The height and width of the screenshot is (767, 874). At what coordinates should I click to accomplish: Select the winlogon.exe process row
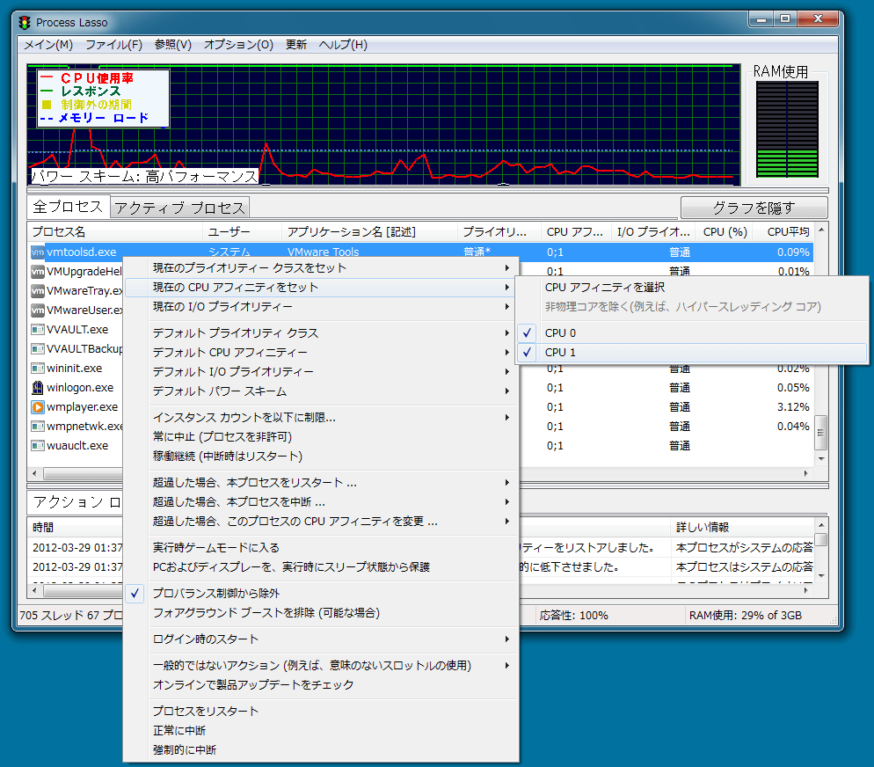(x=80, y=387)
